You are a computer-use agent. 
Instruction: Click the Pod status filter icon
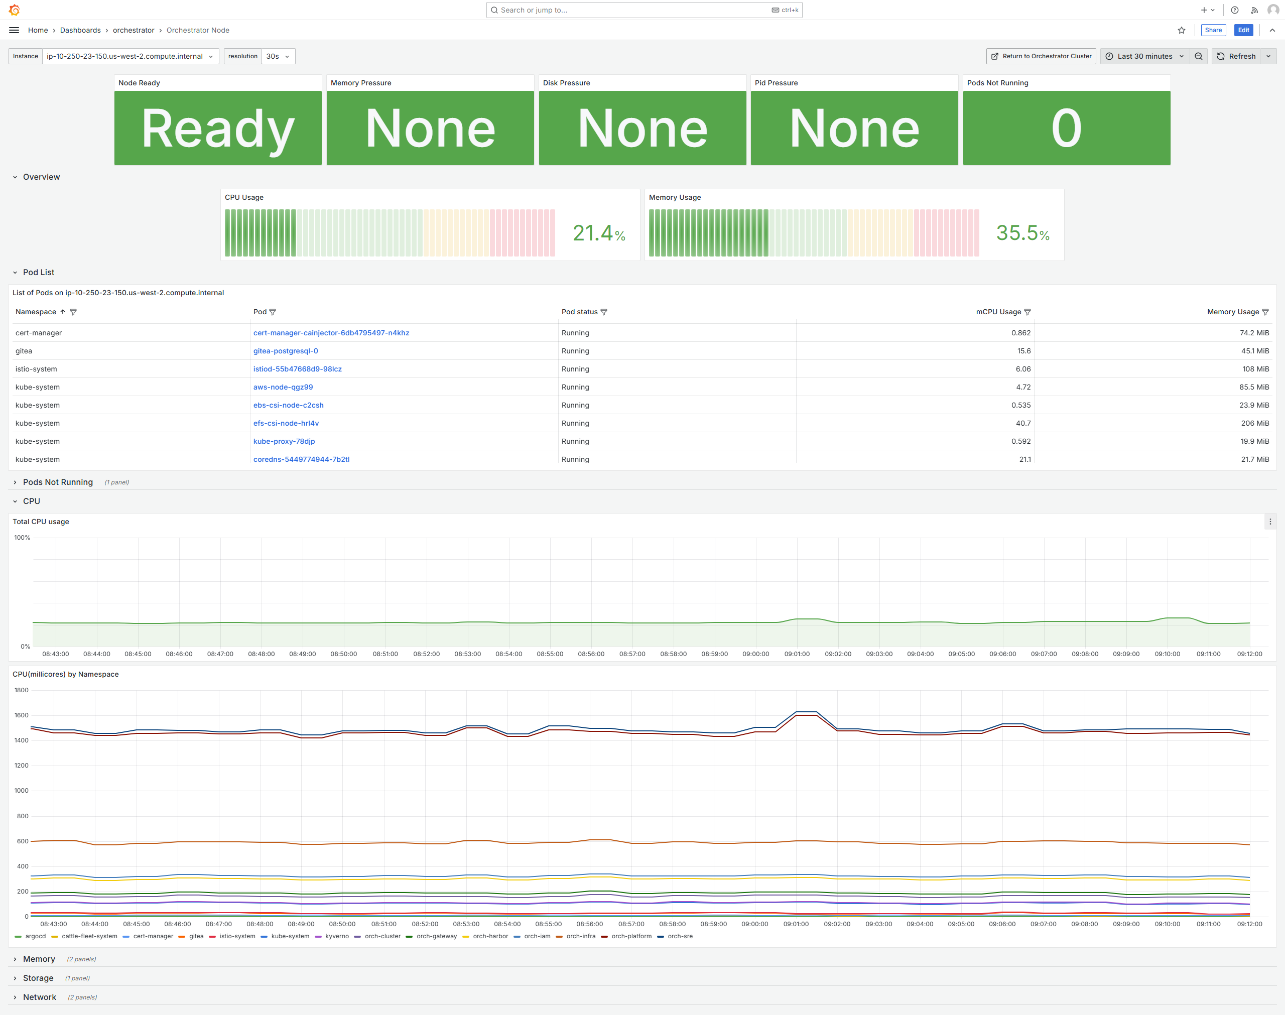click(x=603, y=312)
